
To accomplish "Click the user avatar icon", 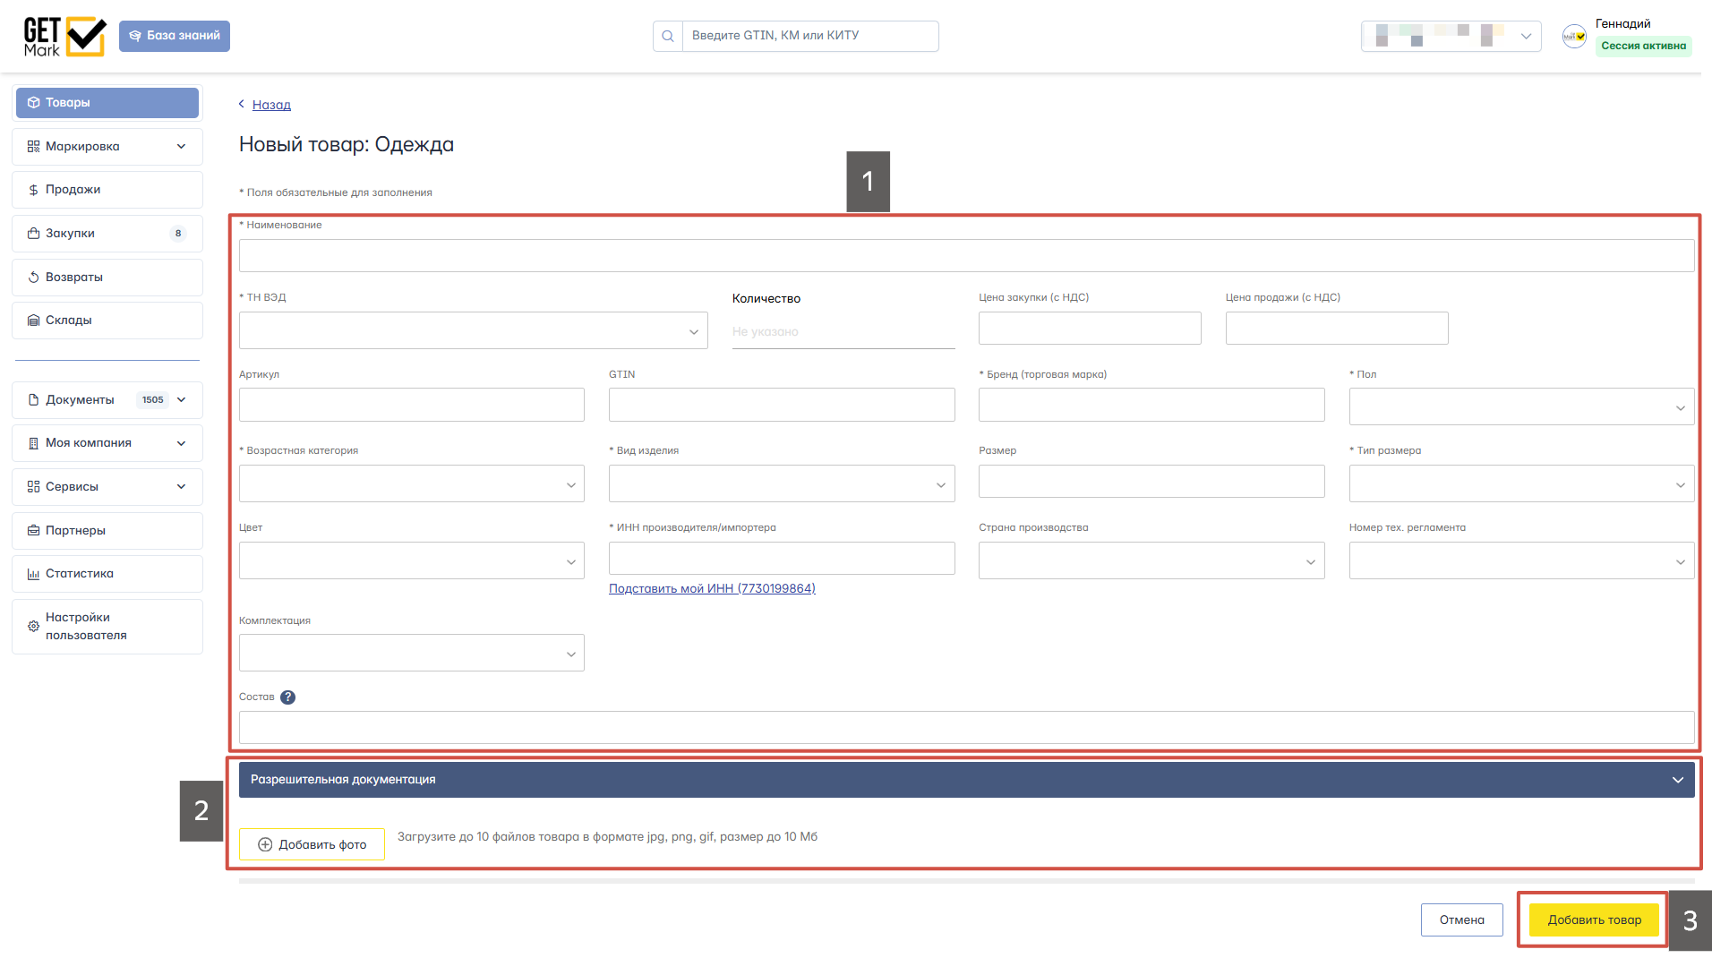I will point(1574,37).
